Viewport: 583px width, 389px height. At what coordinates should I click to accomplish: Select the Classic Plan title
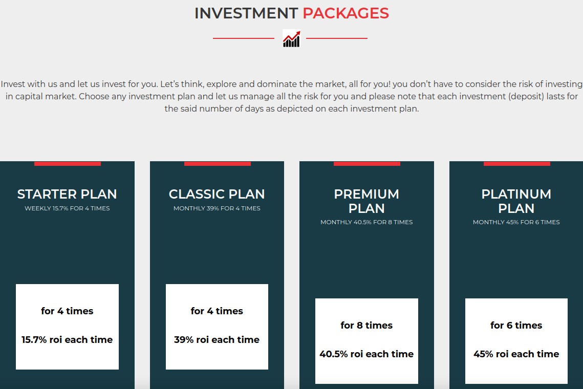217,194
